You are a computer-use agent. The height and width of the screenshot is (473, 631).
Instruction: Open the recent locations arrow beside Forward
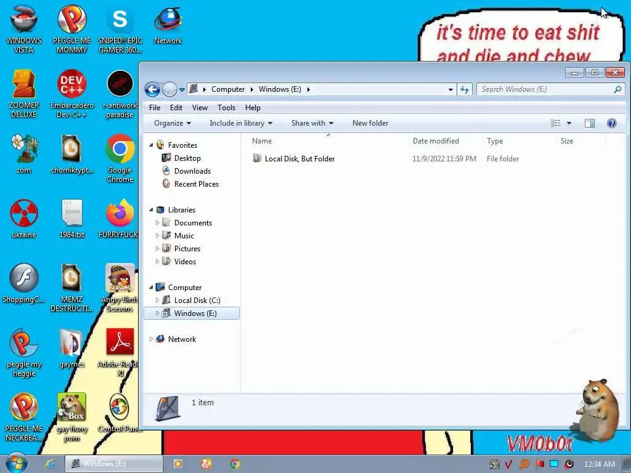[x=182, y=90]
